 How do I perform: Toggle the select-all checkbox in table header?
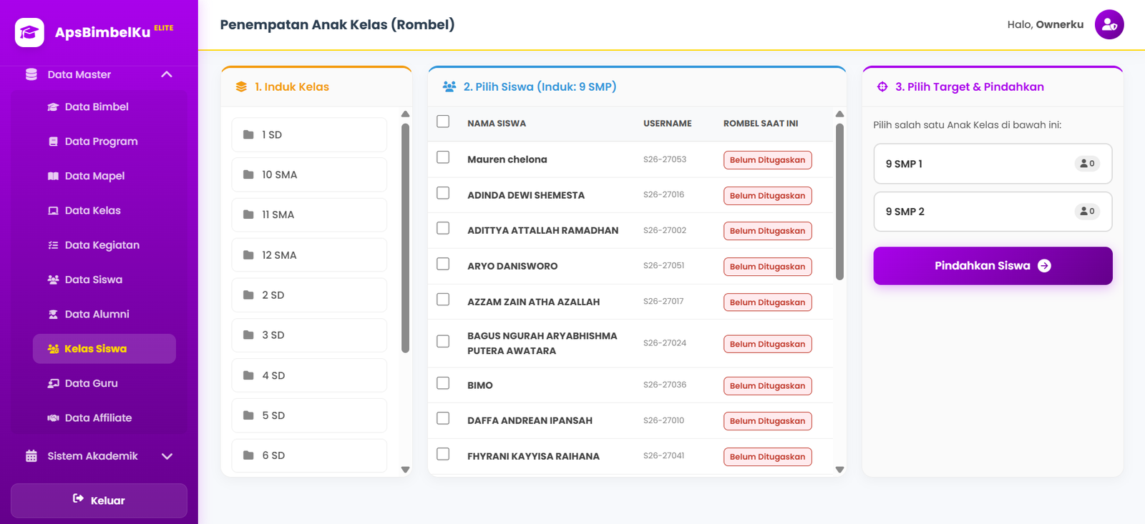coord(443,122)
